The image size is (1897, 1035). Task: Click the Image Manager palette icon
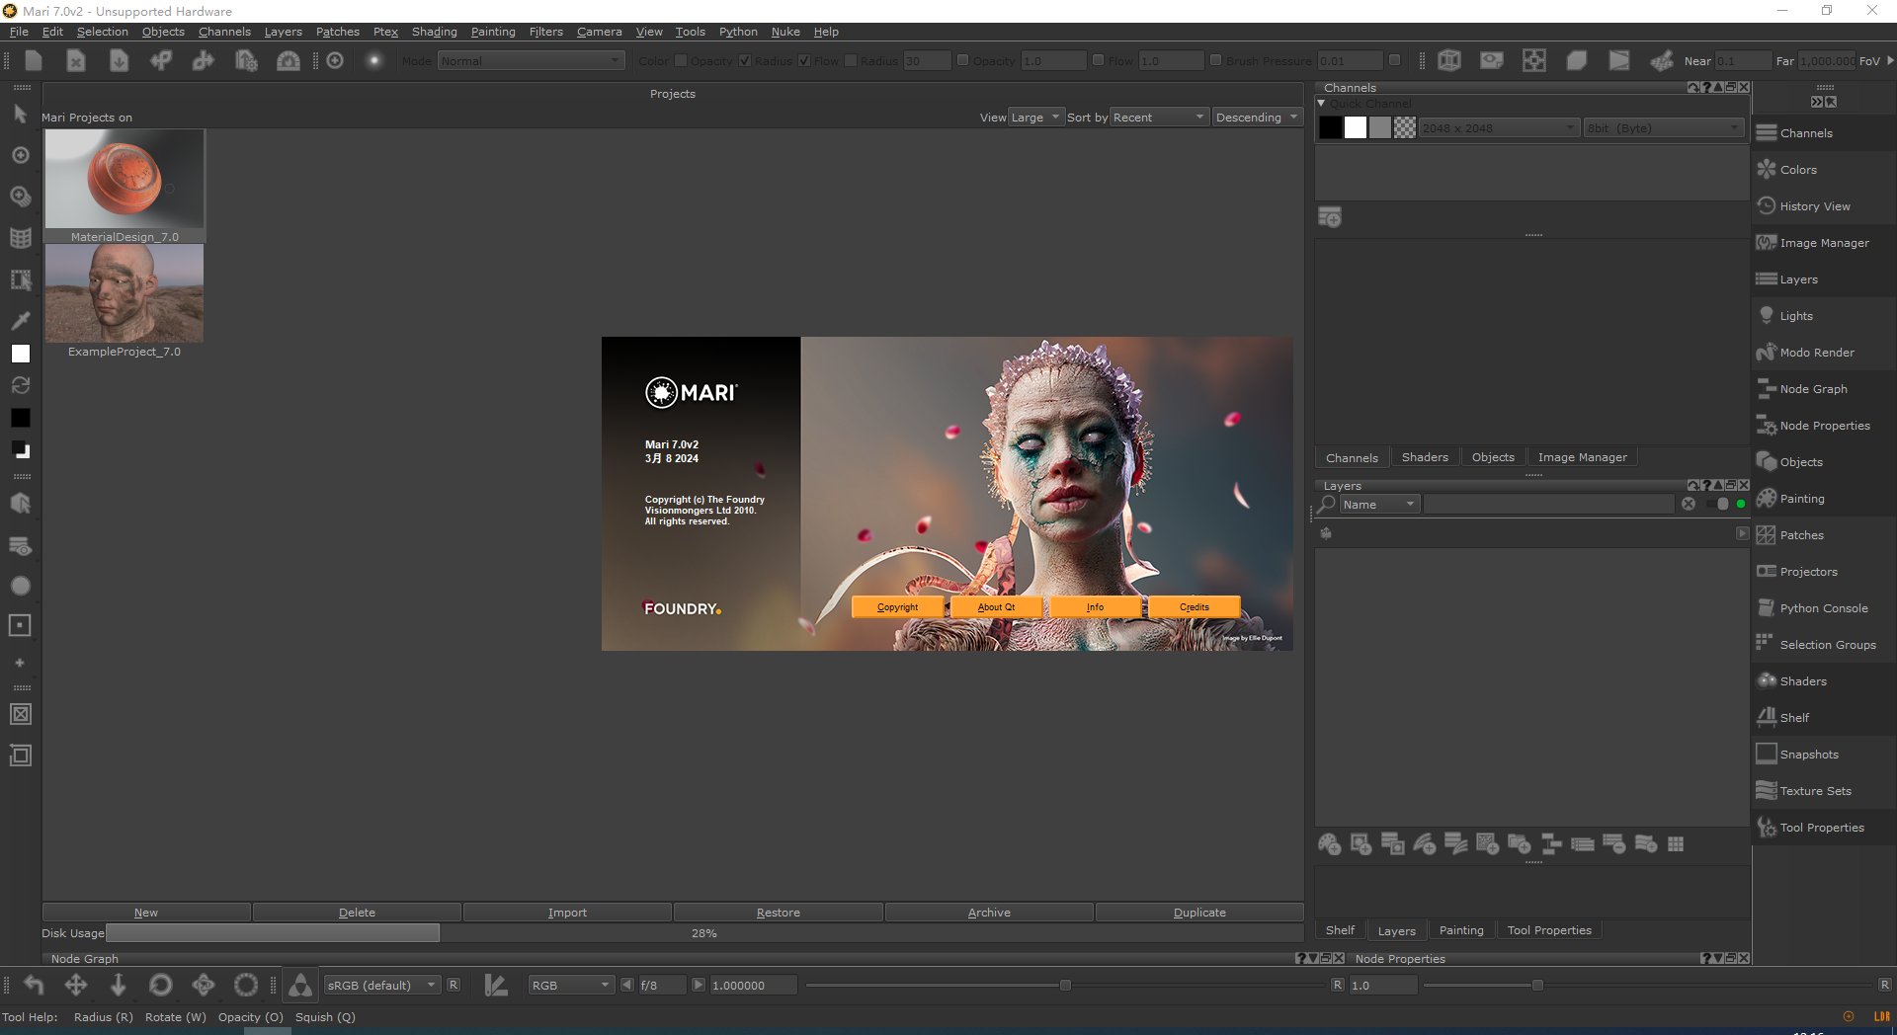pyautogui.click(x=1767, y=243)
